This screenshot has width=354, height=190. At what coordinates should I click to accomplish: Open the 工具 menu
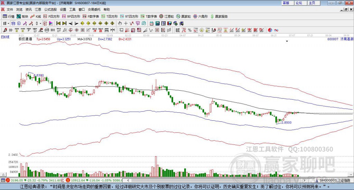point(72,9)
